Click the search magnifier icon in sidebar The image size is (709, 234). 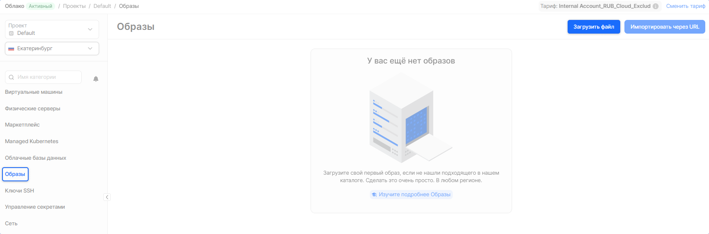(12, 77)
